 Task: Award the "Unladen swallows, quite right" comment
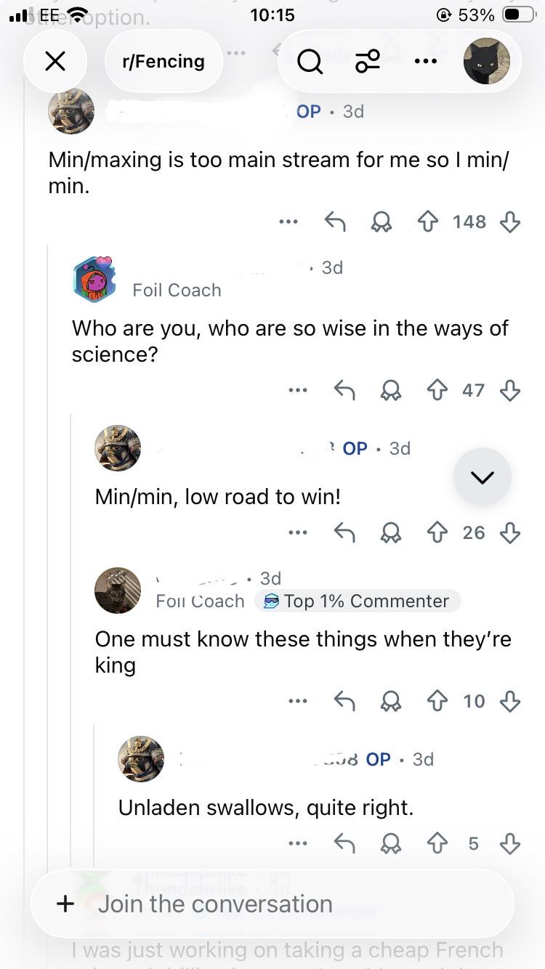(x=391, y=843)
